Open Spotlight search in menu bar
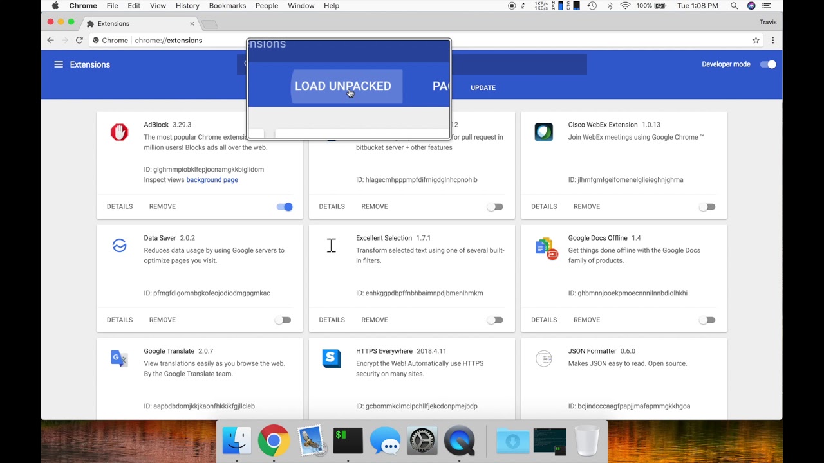 tap(735, 6)
